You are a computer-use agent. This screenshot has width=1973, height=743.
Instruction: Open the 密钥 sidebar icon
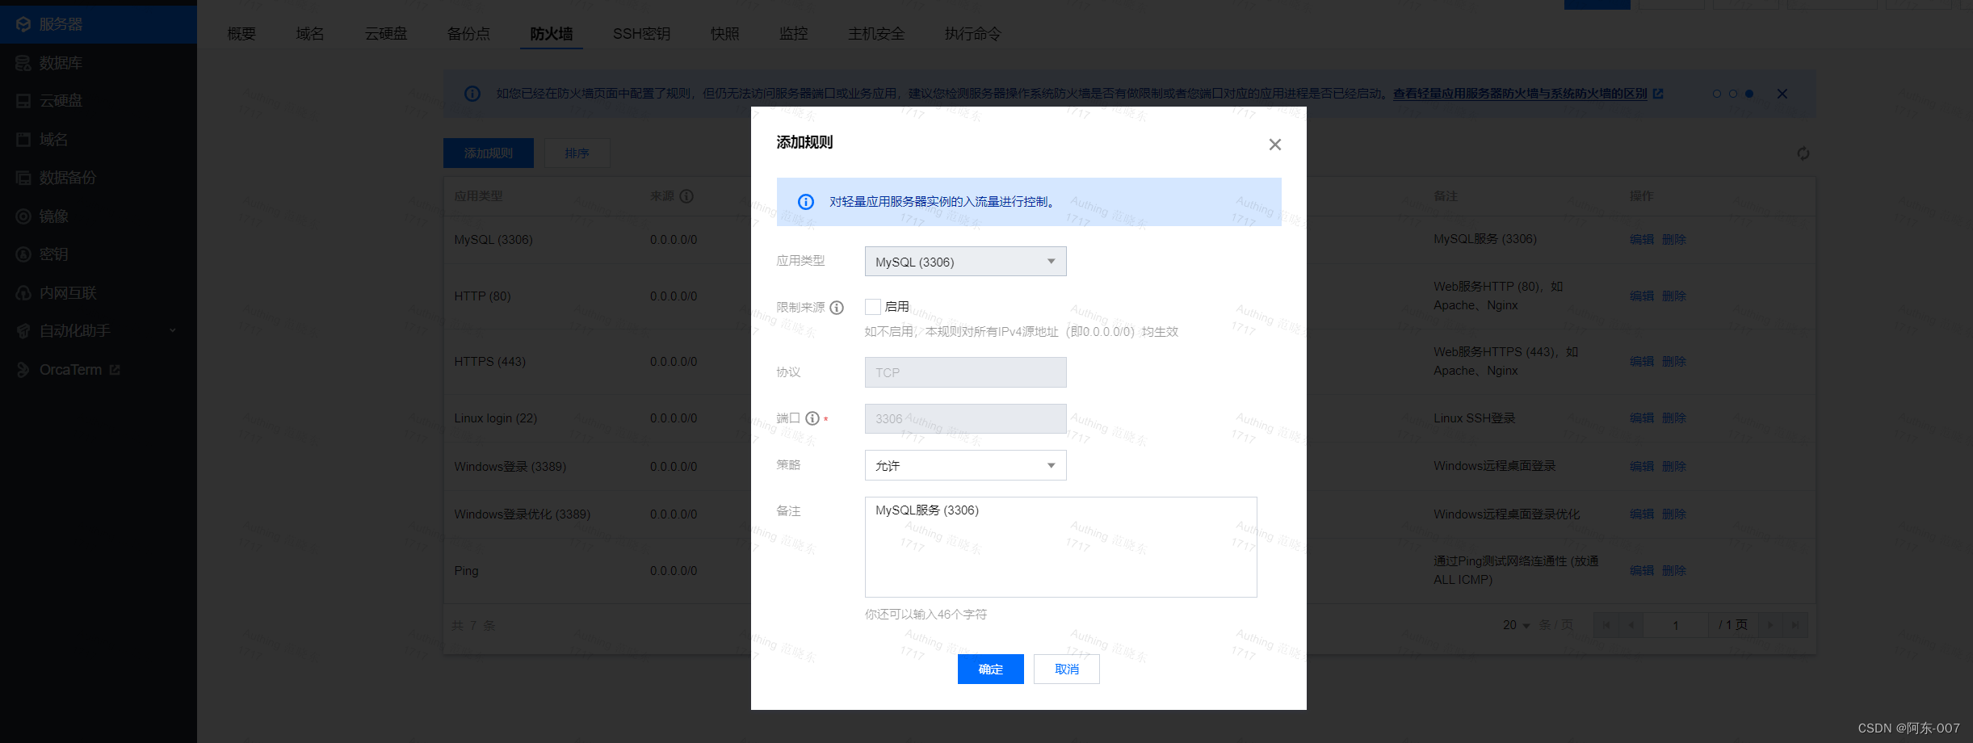(23, 254)
